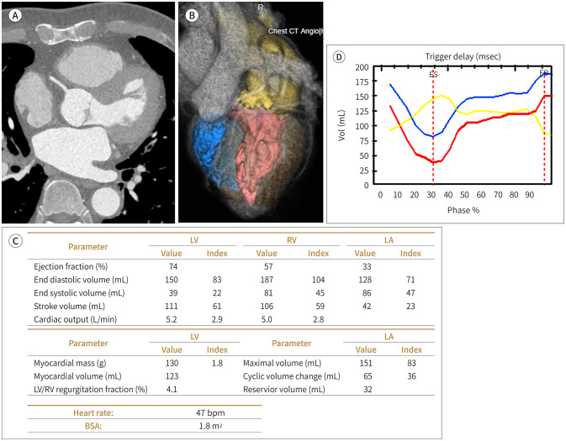Click the 'BSA:' label

93,426
